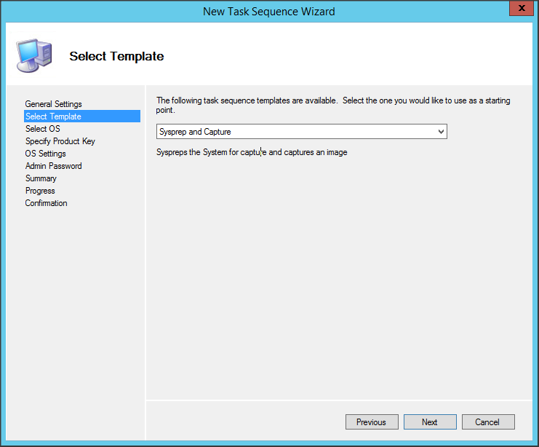Viewport: 539px width, 447px height.
Task: Click the Progress step in sidebar
Action: [40, 191]
